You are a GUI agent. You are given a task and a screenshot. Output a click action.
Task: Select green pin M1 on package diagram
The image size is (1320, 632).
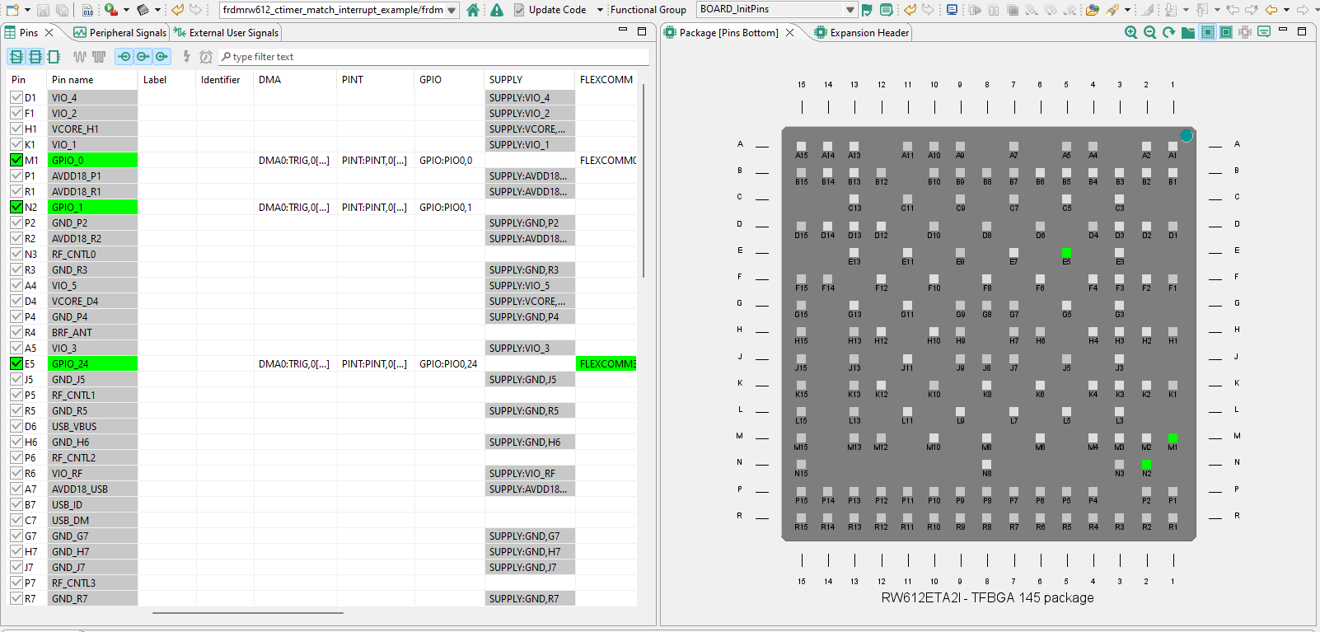pos(1173,438)
